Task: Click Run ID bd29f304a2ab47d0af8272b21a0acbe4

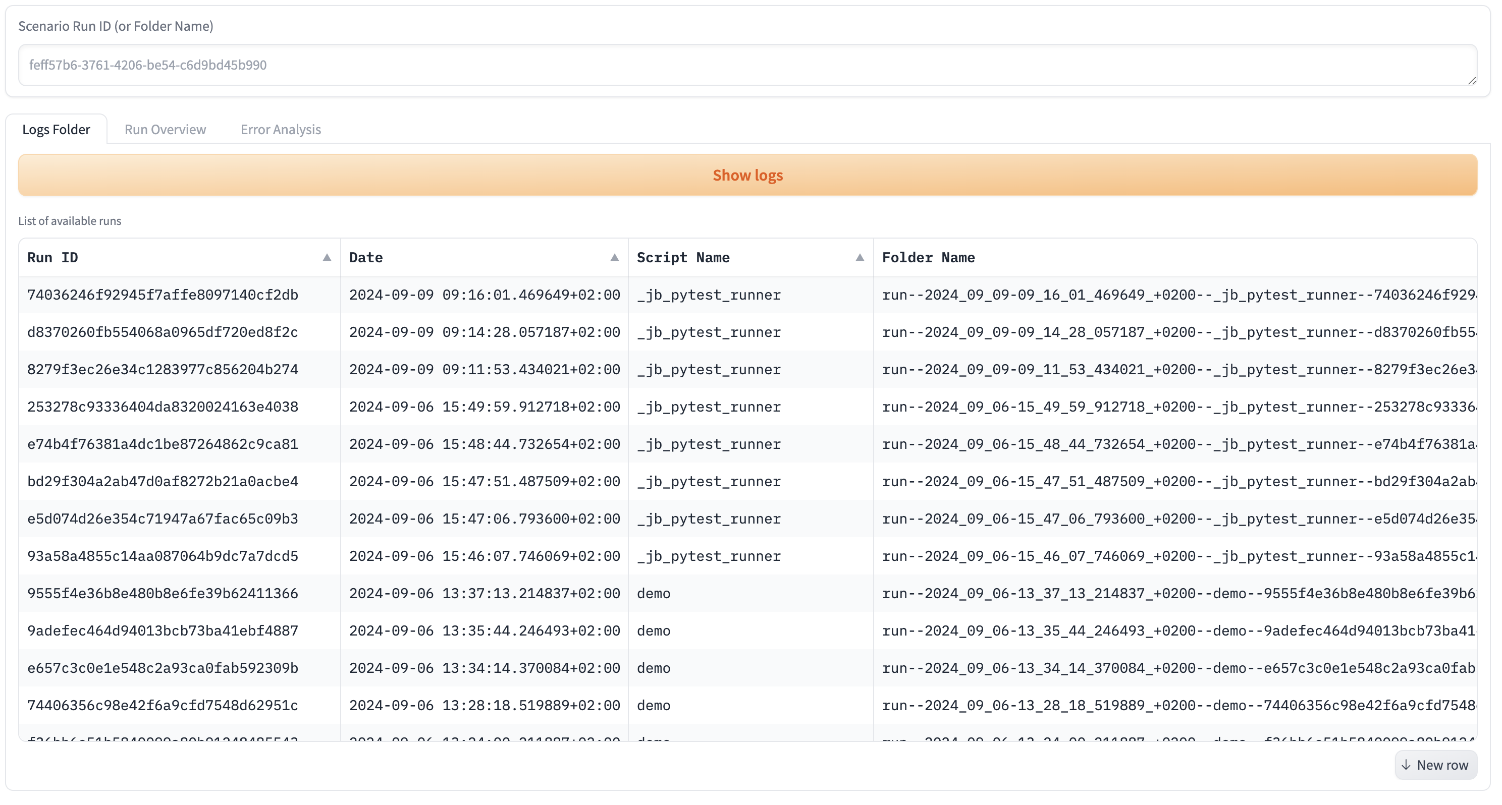Action: (163, 482)
